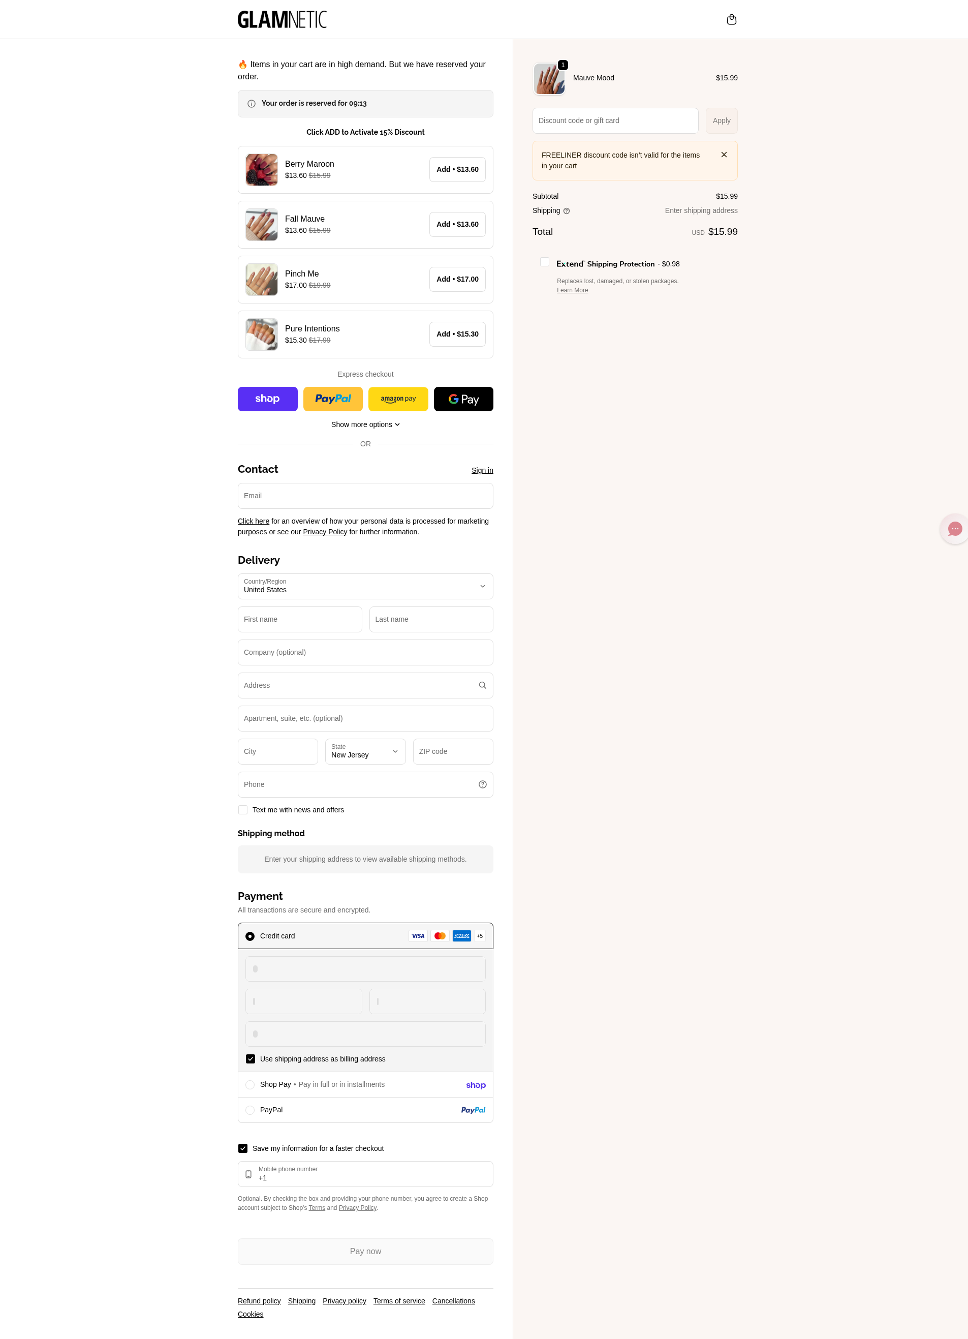Expand Show more options for express checkout
The image size is (968, 1339).
pos(365,424)
